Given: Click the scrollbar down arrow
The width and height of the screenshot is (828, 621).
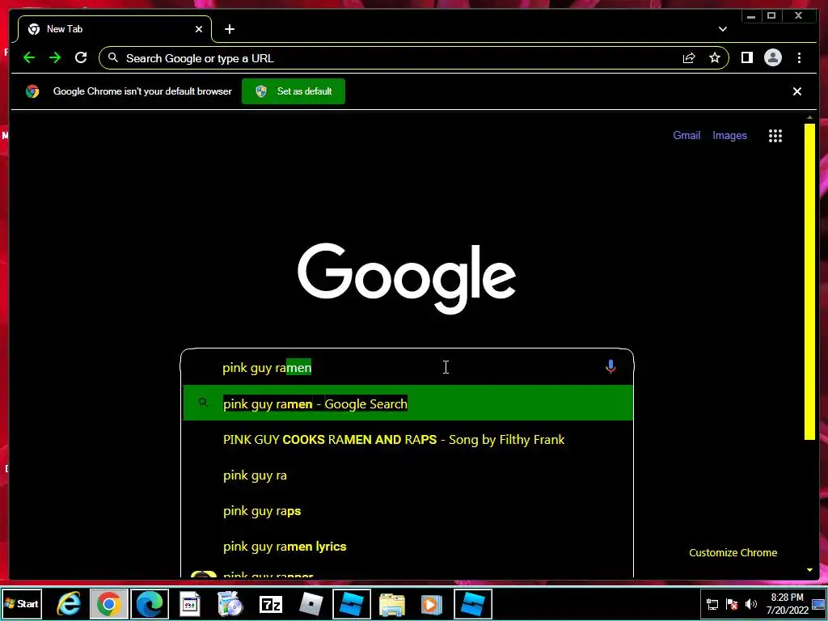Looking at the screenshot, I should tap(809, 570).
